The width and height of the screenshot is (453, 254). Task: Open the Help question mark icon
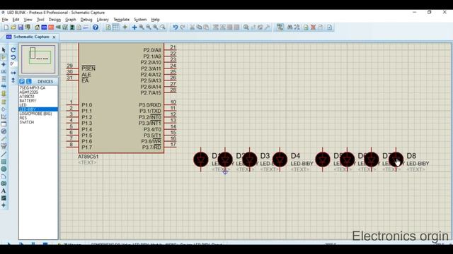[x=96, y=28]
